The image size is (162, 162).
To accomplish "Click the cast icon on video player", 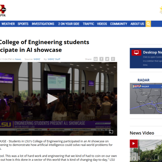I will coord(111,132).
